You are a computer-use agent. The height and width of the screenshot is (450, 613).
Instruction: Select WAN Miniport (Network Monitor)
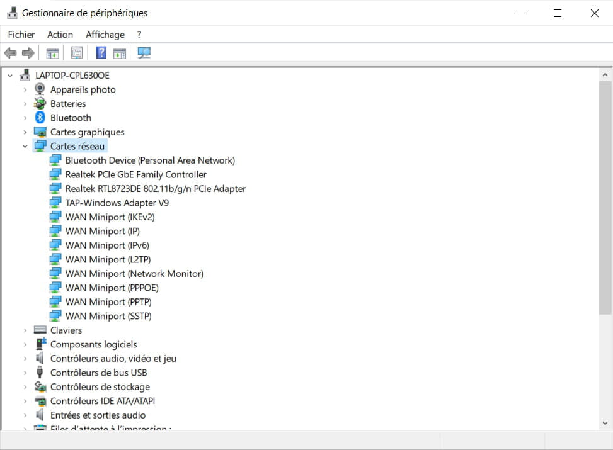click(134, 273)
